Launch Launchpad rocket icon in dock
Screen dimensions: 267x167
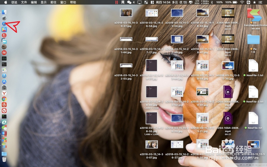[x=4, y=18]
